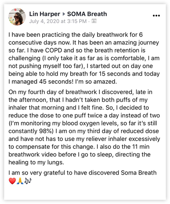Click the July 4, 2020 timestamp
This screenshot has width=170, height=204.
click(x=58, y=21)
